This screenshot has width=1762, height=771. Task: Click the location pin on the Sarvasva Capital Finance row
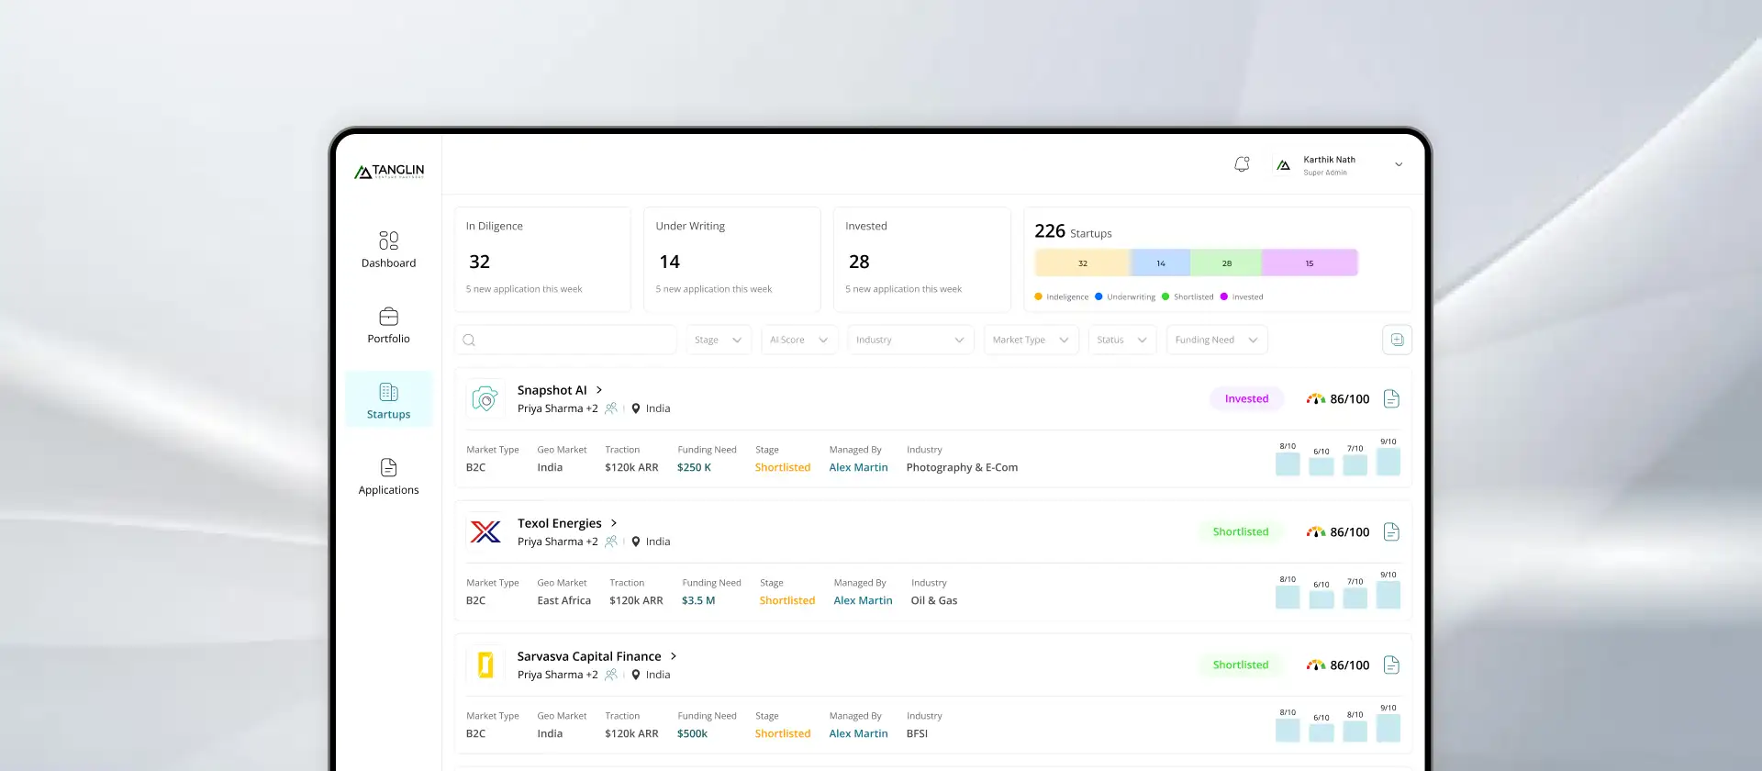pyautogui.click(x=635, y=675)
